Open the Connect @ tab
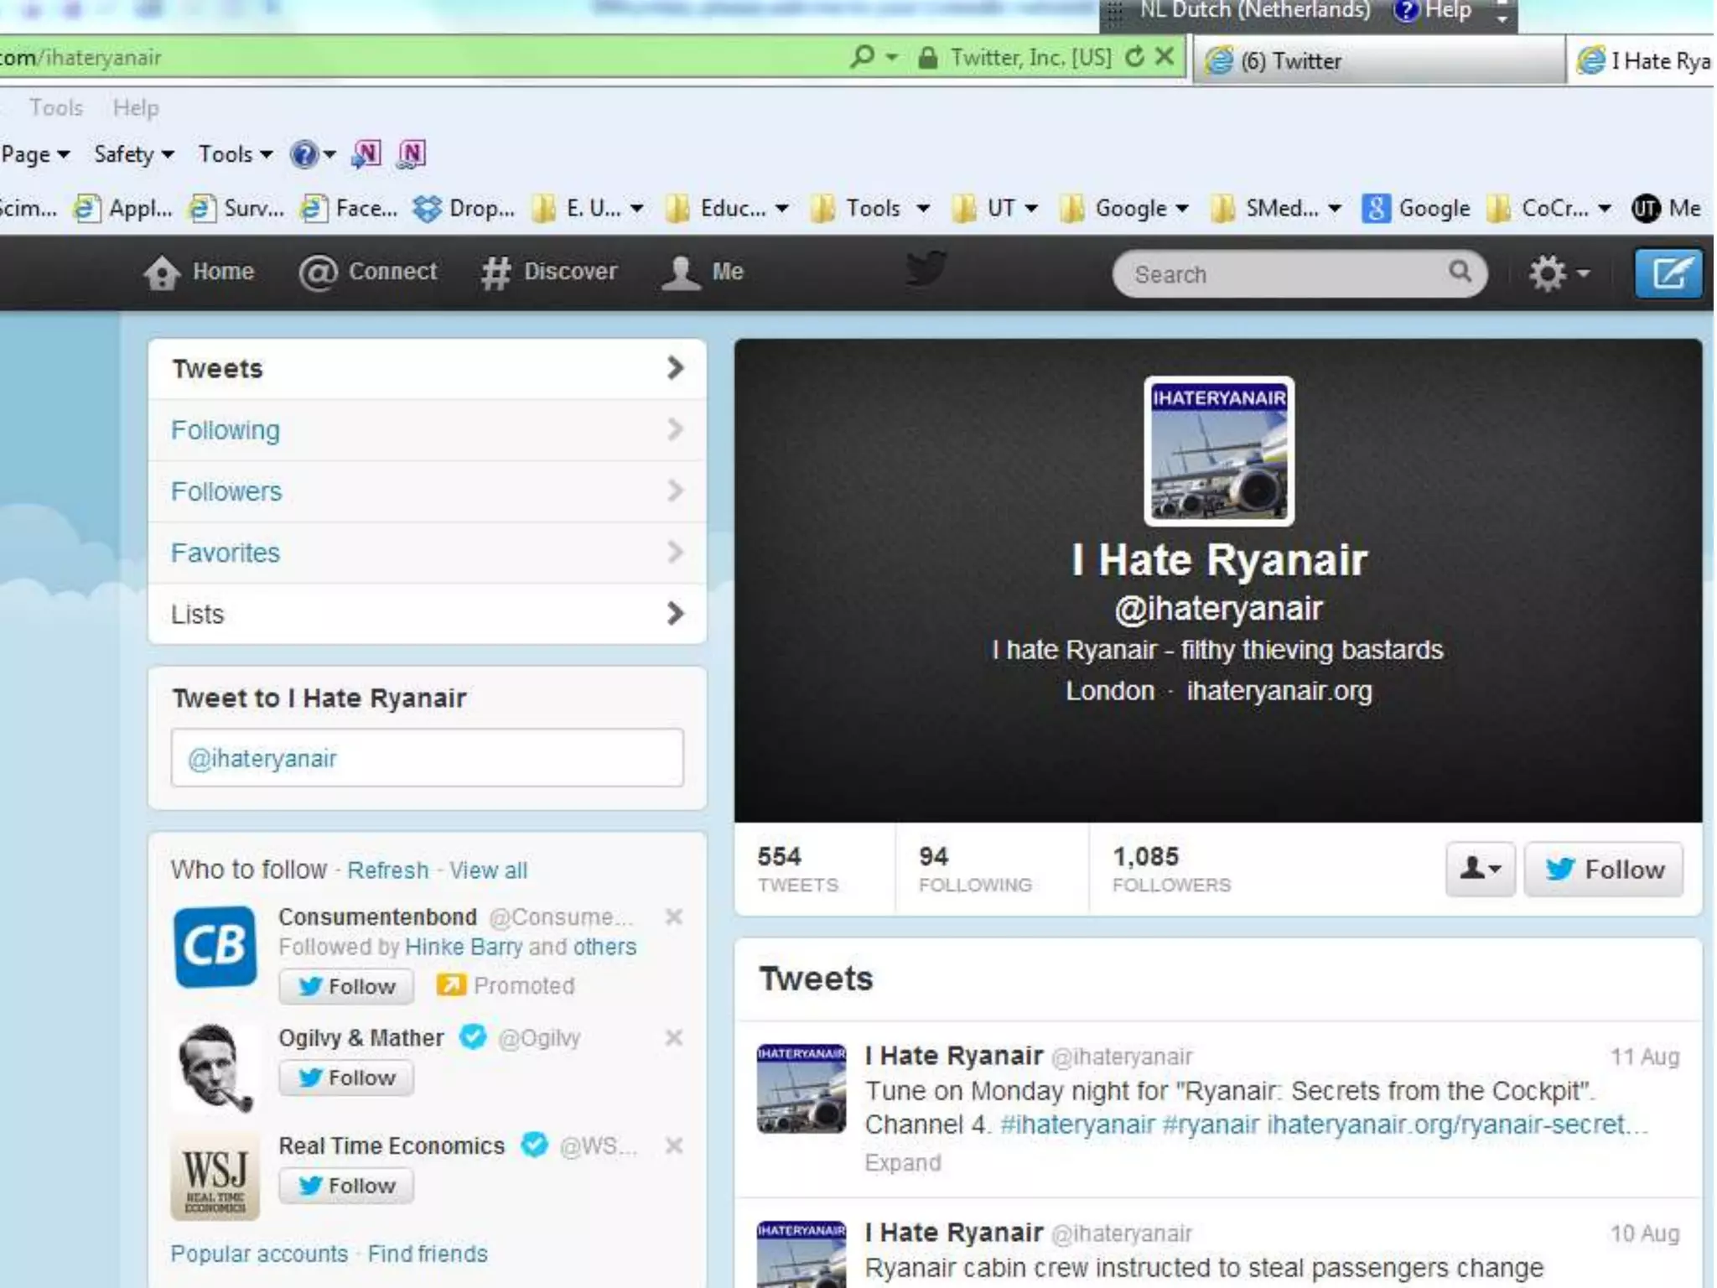 [318, 273]
